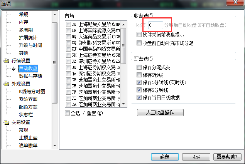Click the tree panel scroll-up arrow
Image resolution: width=245 pixels, height=164 pixels.
coord(55,14)
